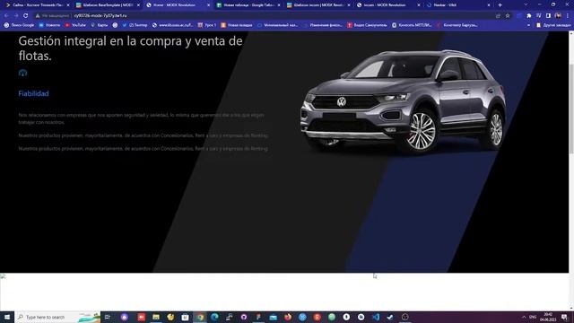
Task: Click the URL in the address bar
Action: (x=100, y=16)
